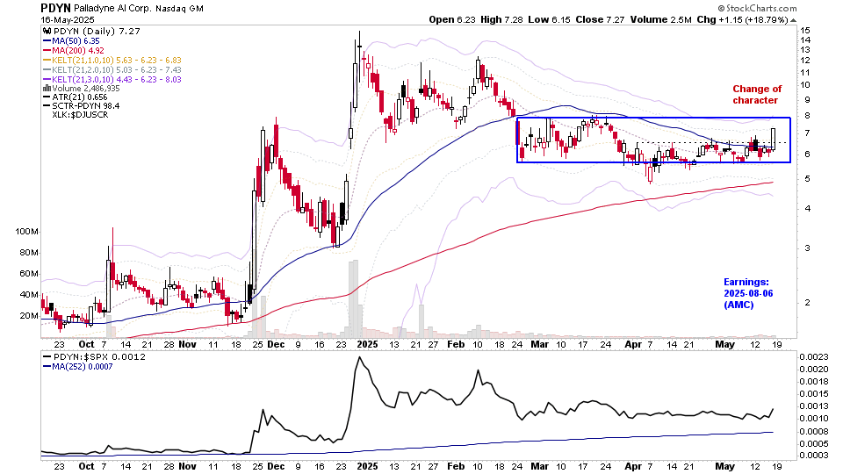Click the MA(50) 6.35 legend entry

tap(71, 41)
